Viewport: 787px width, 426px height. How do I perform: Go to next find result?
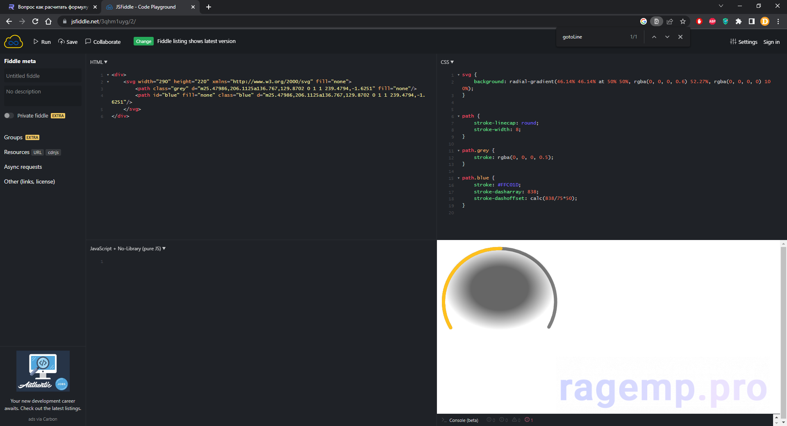667,37
